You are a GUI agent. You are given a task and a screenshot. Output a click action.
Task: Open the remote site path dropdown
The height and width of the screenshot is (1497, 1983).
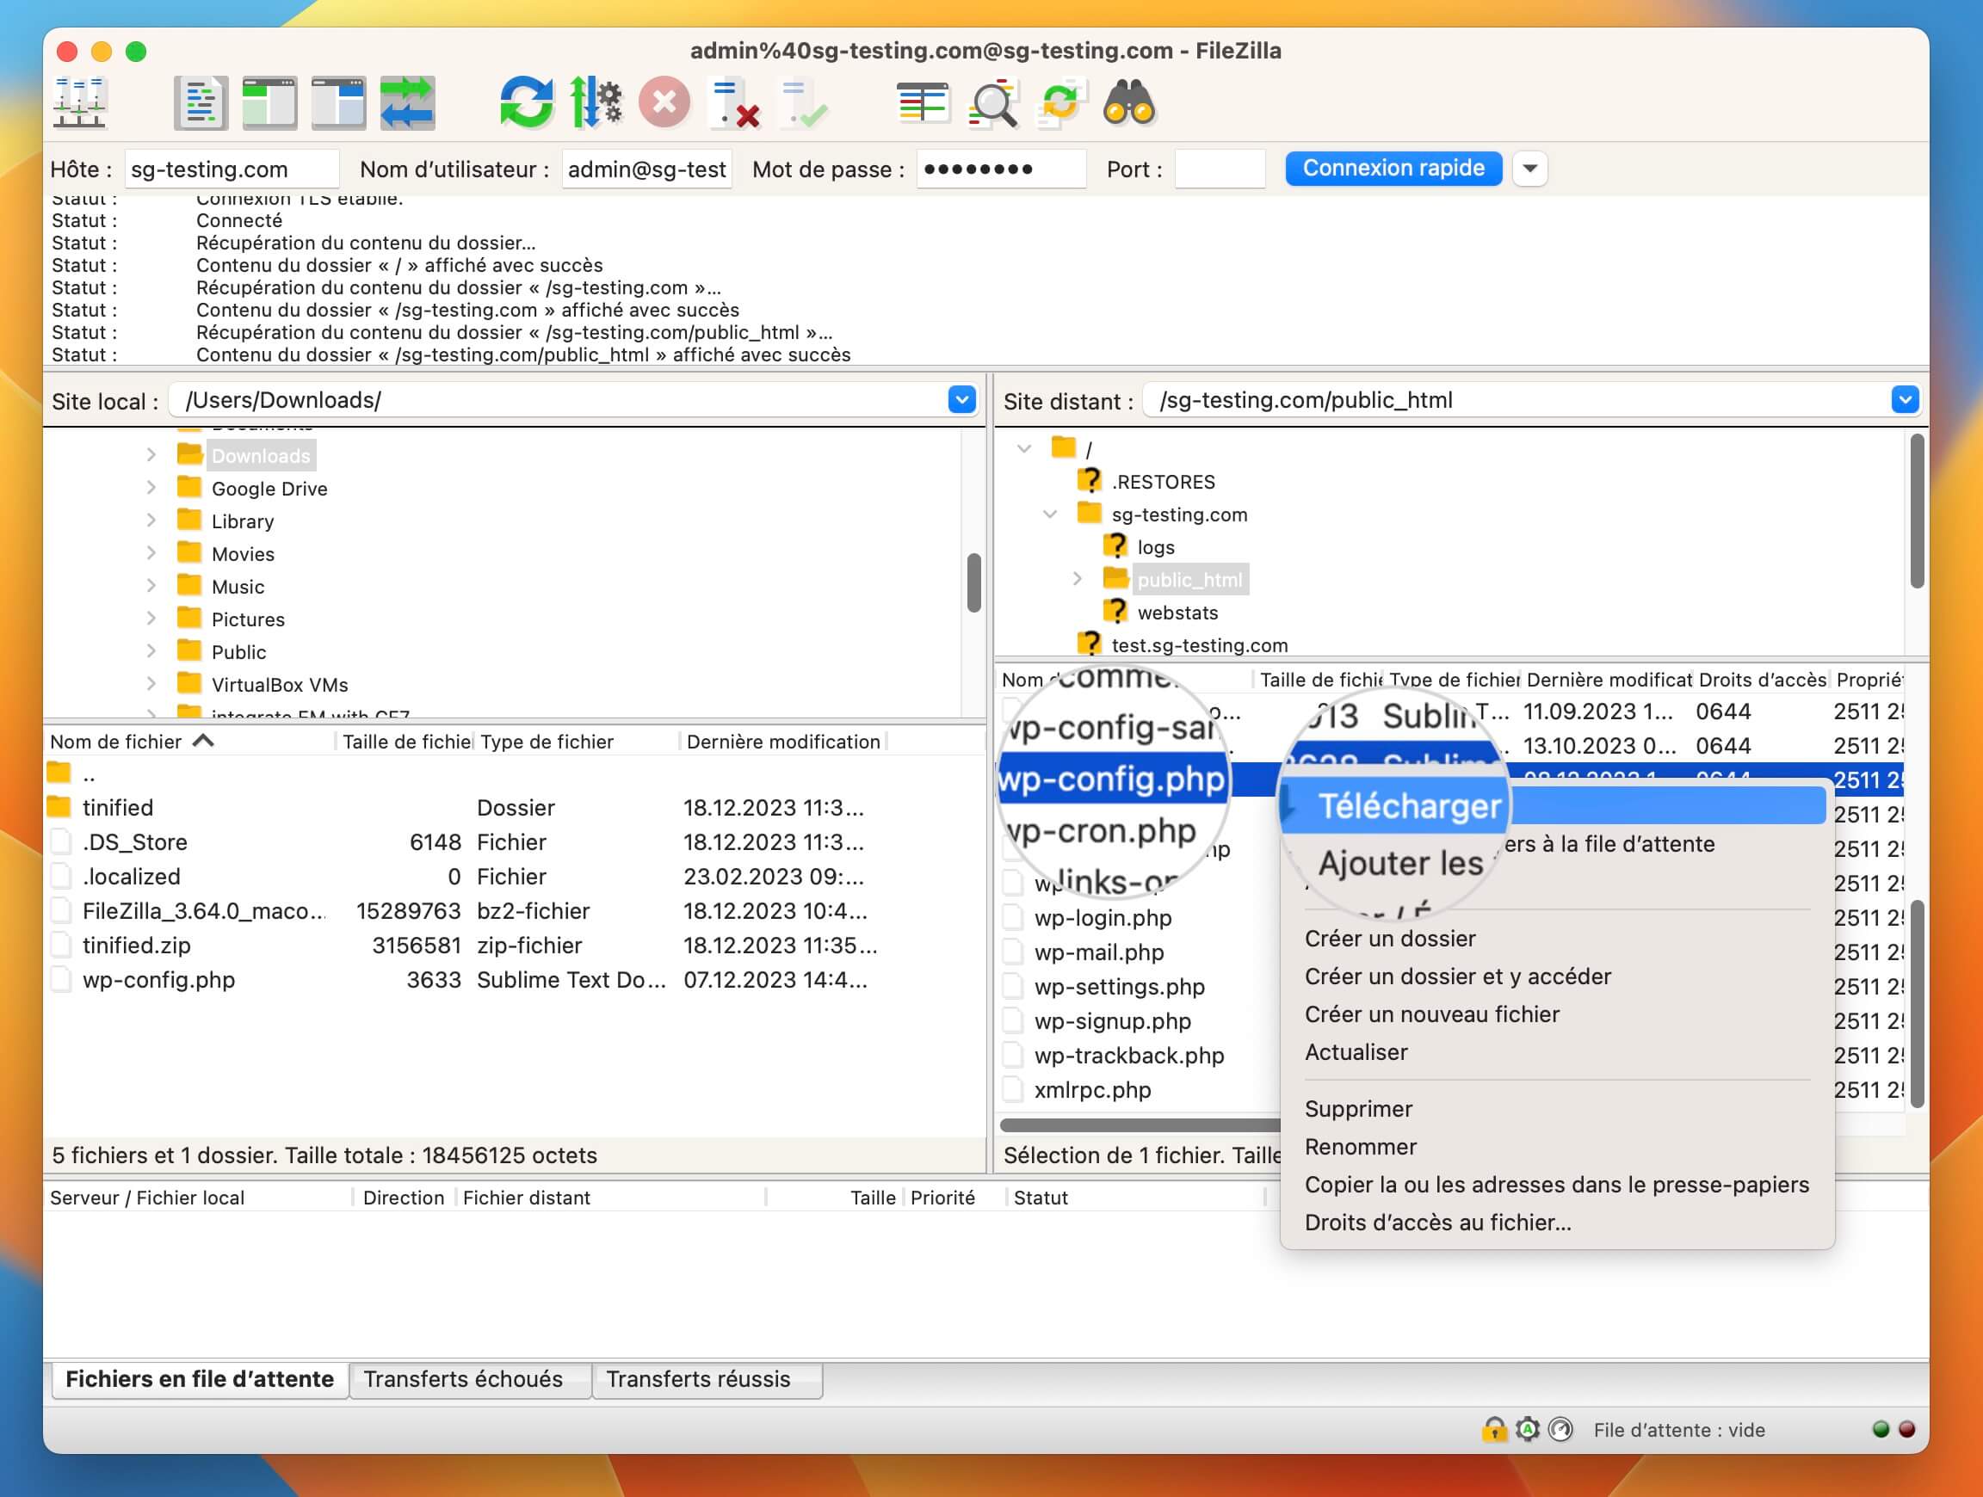point(1905,399)
